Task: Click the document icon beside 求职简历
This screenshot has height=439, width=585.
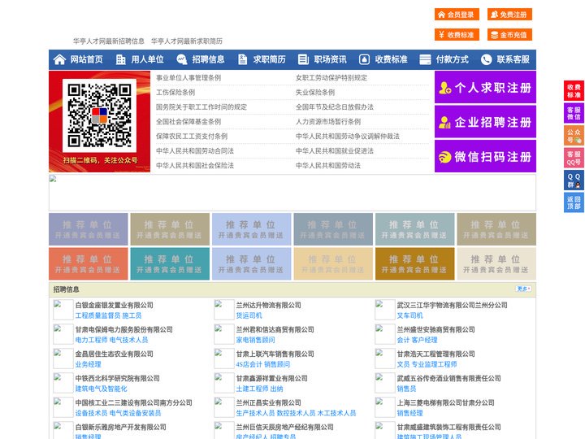Action: click(242, 59)
